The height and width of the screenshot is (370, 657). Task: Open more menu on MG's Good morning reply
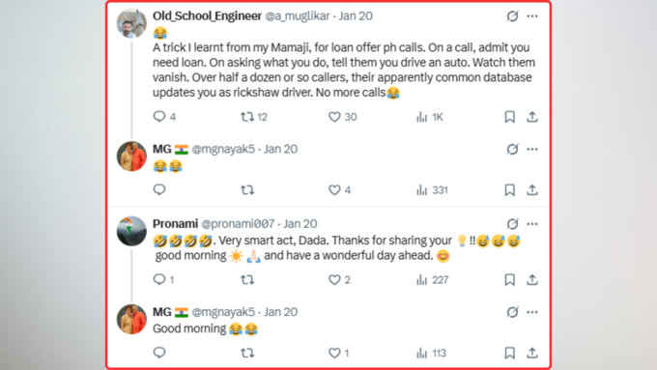coord(532,312)
